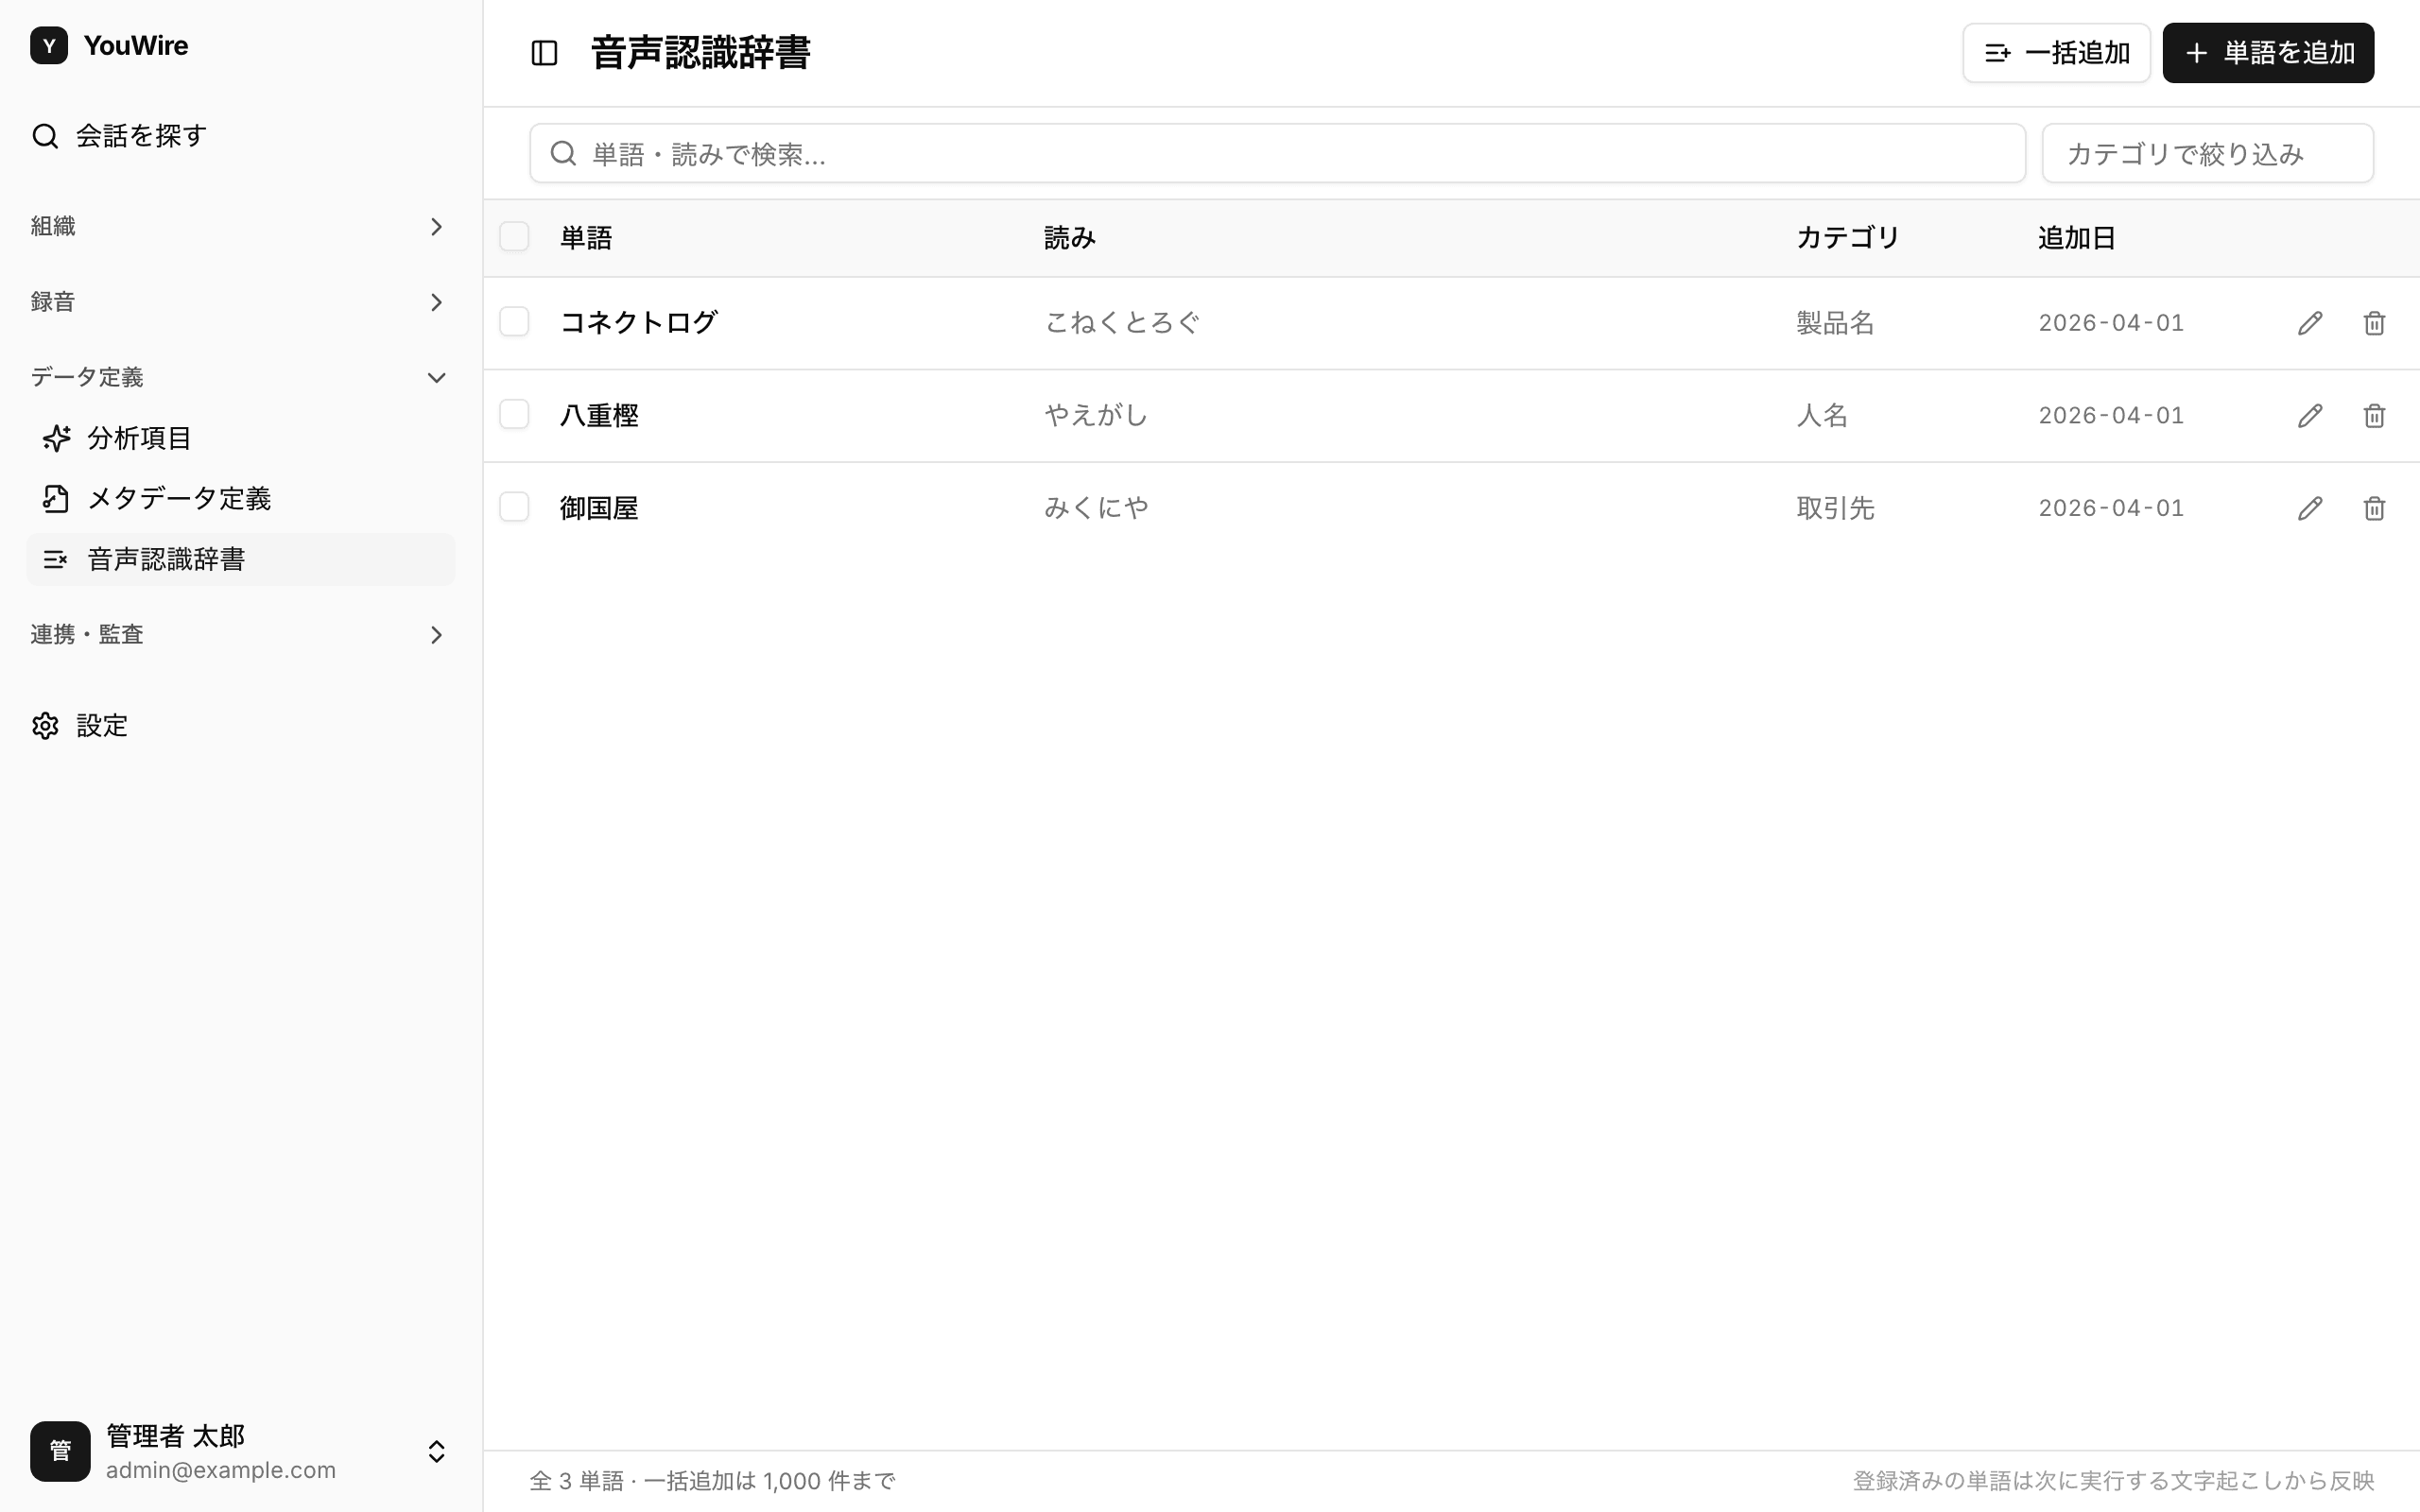Click the 一括追加 button
The height and width of the screenshot is (1512, 2420).
pyautogui.click(x=2056, y=53)
